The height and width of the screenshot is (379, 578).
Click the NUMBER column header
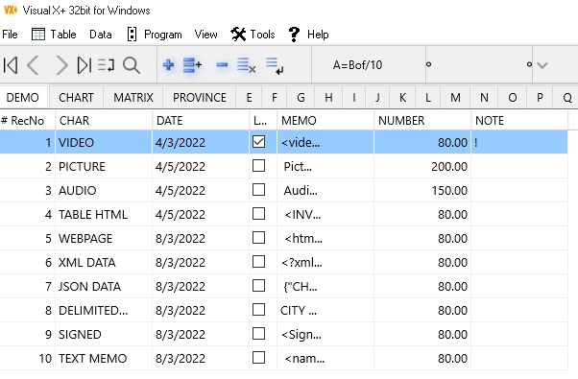click(x=422, y=121)
